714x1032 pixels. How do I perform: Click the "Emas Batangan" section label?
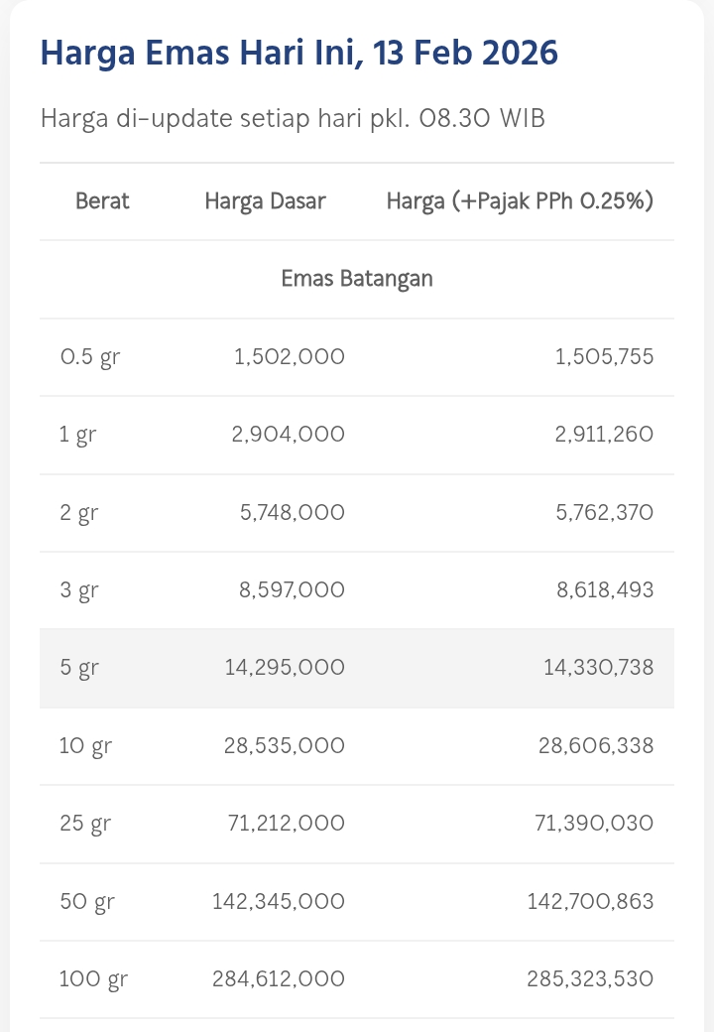tap(357, 279)
